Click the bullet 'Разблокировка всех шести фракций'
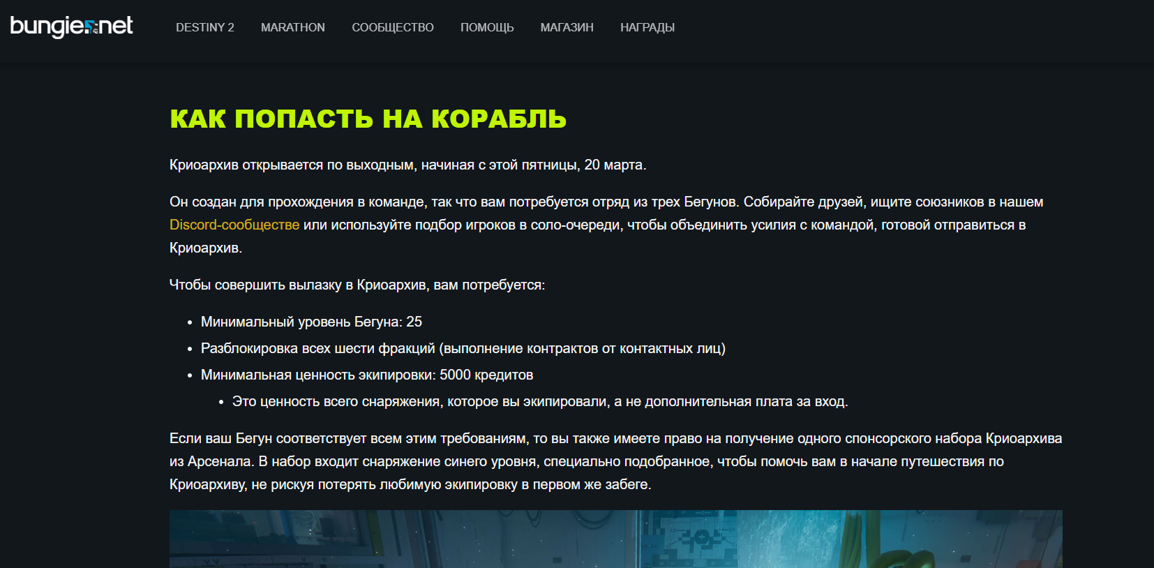Screen dimensions: 1154x568 [463, 348]
